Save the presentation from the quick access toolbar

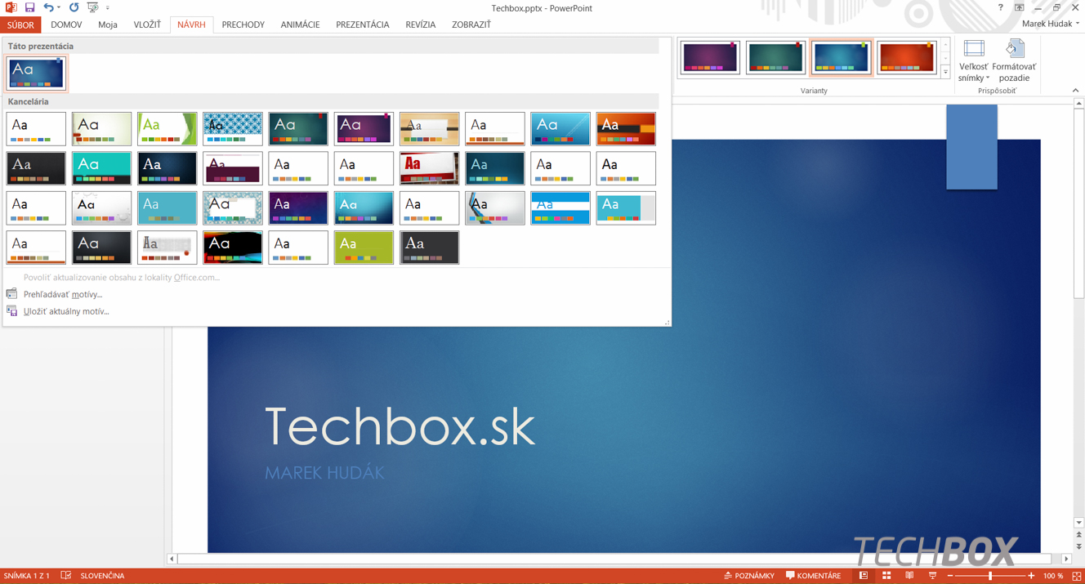pyautogui.click(x=29, y=7)
